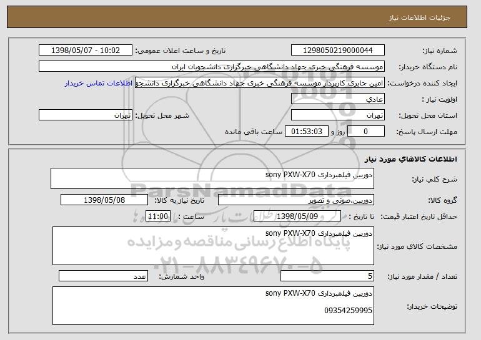Screen dimensions: 481x340
Task: Select the price validity date field 1398/05/09
Action: pos(297,216)
